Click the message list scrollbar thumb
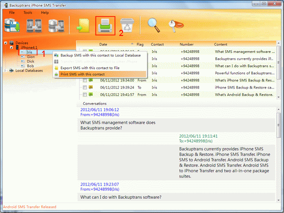 [x=279, y=62]
